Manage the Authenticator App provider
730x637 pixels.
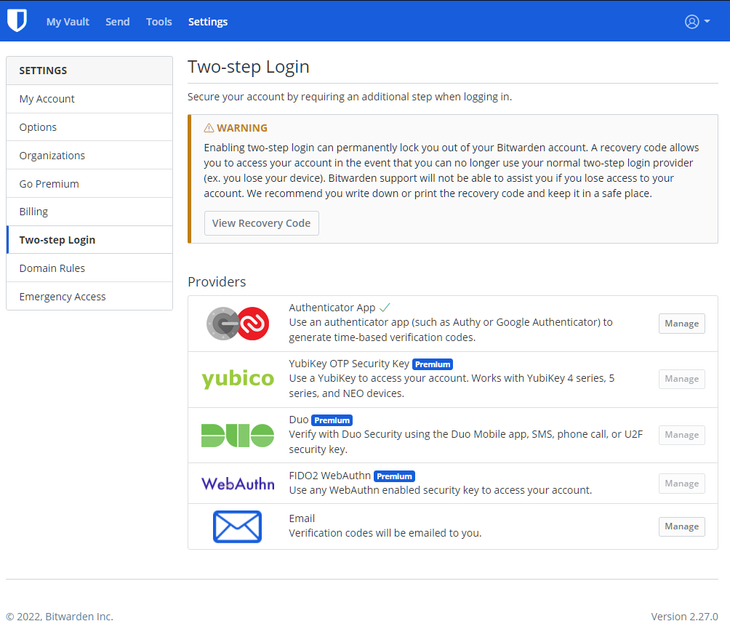tap(681, 324)
